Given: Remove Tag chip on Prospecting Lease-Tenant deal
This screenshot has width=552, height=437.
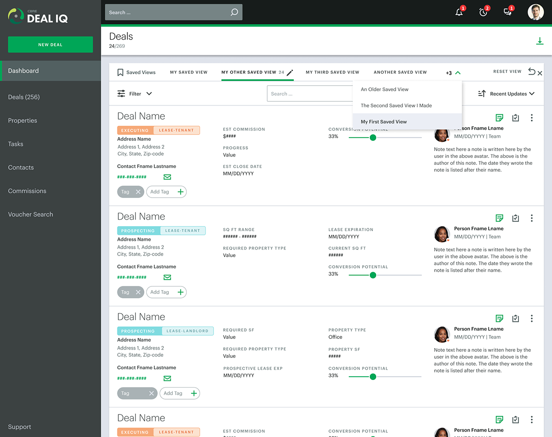Looking at the screenshot, I should pyautogui.click(x=138, y=292).
